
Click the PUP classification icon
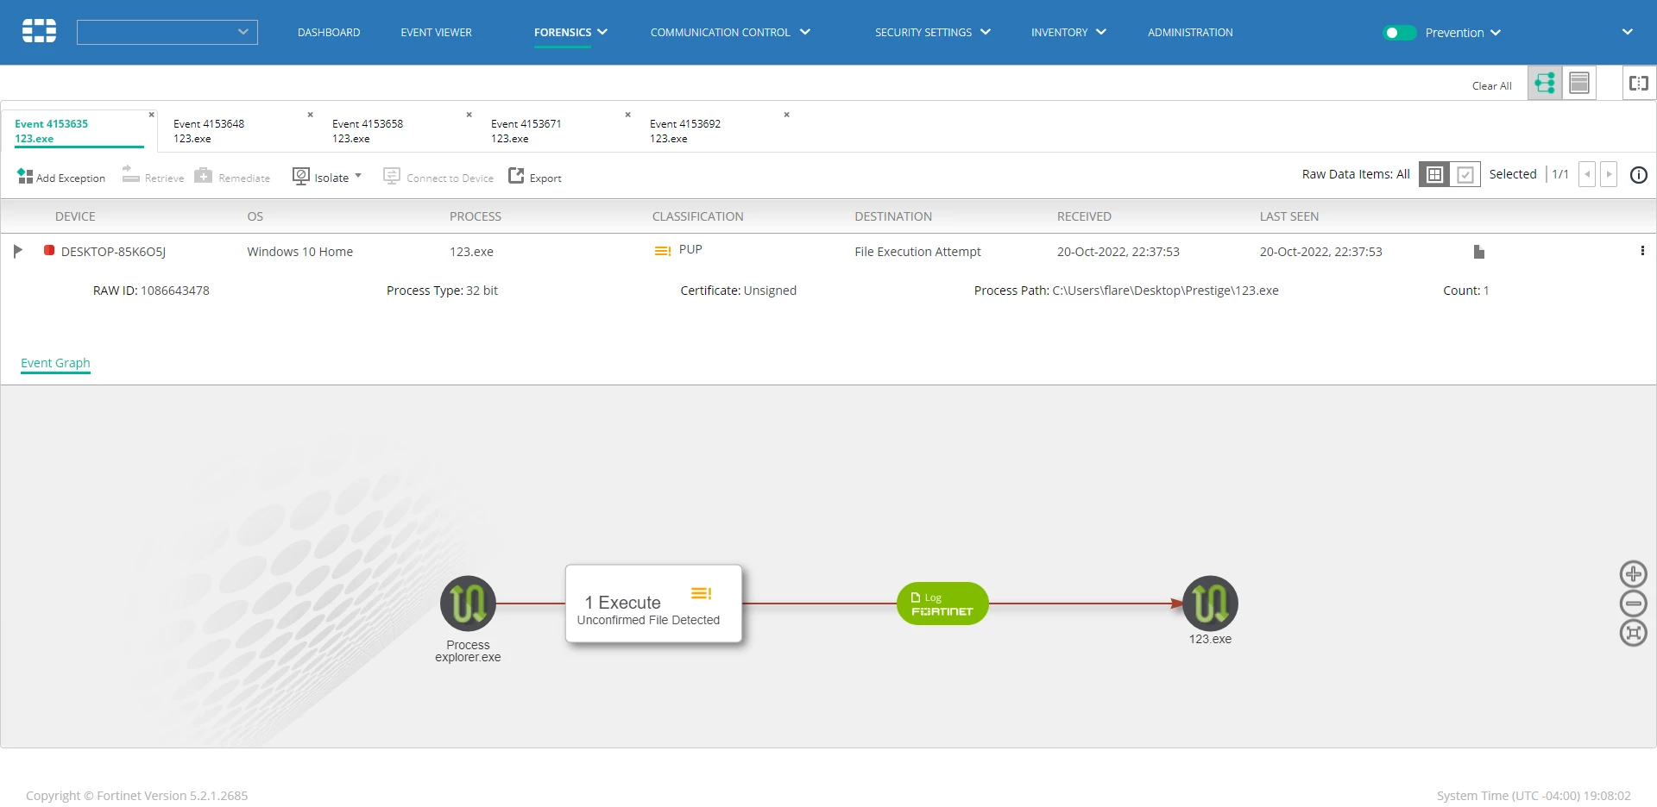663,251
